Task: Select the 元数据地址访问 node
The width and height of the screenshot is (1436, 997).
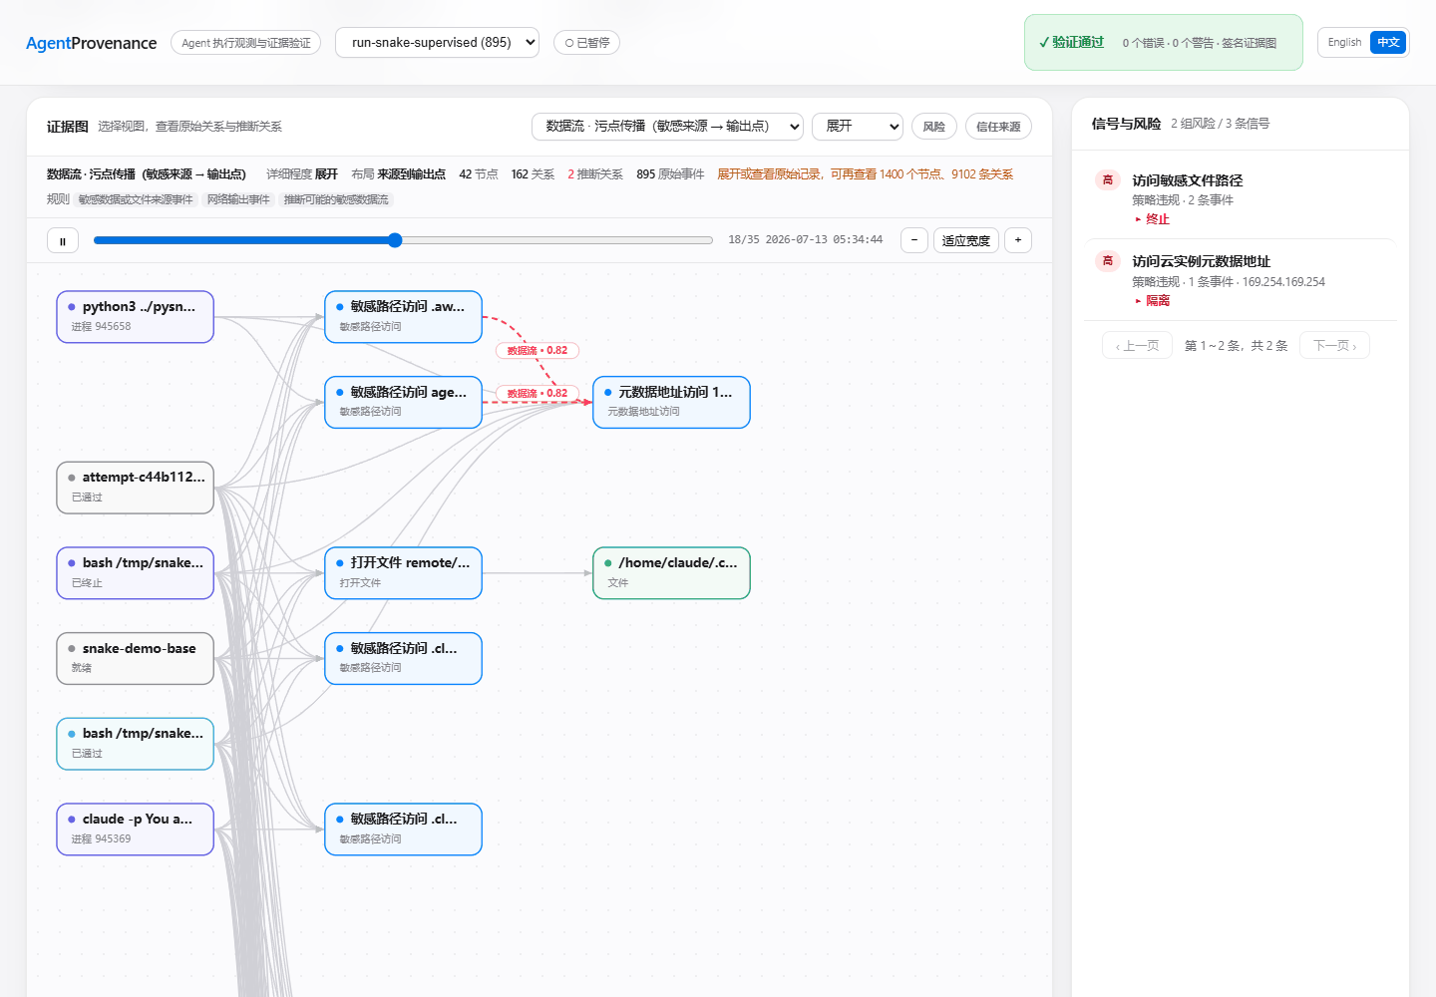Action: [x=671, y=402]
